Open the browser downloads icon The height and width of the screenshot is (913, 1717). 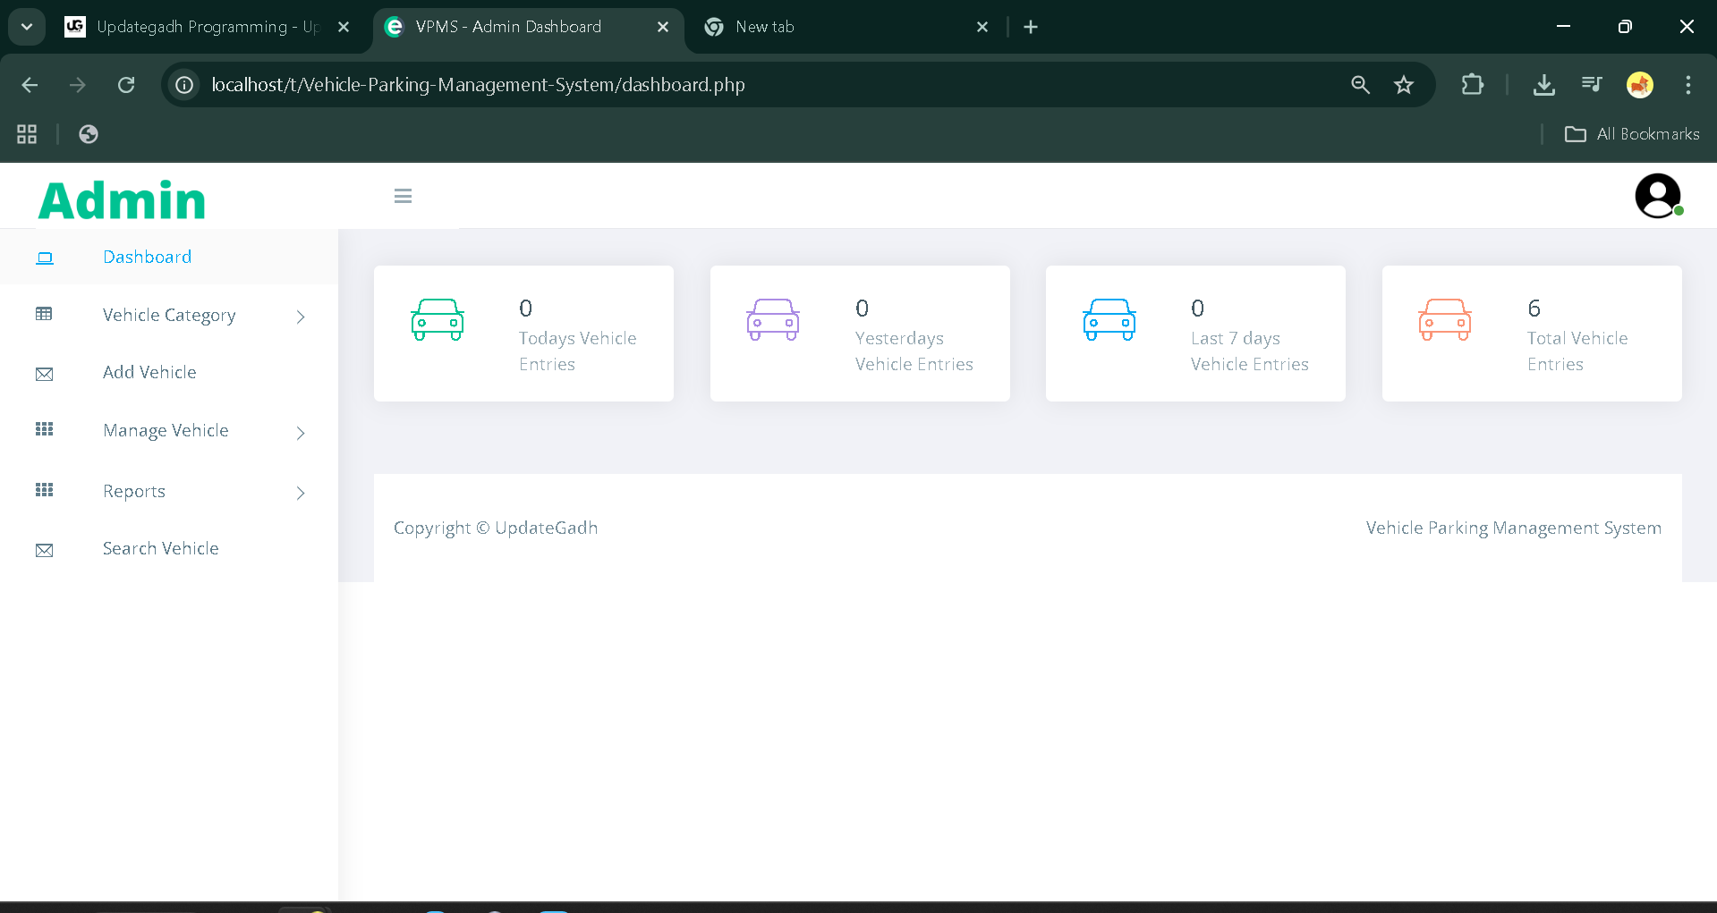tap(1543, 85)
